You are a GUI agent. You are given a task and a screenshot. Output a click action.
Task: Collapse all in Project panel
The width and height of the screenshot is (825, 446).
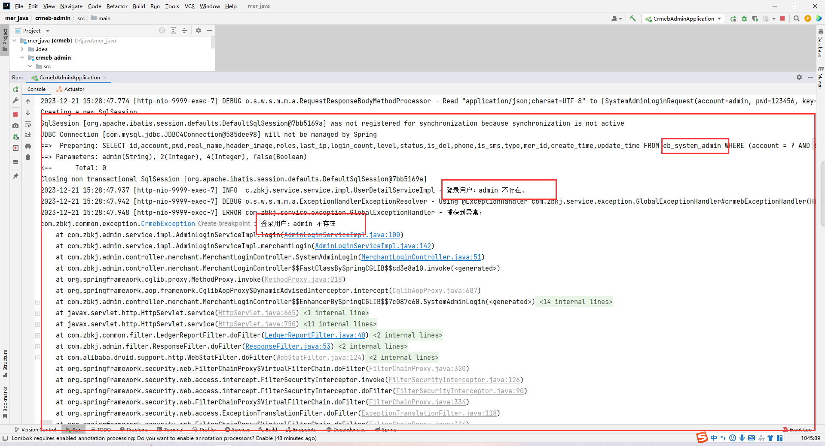[184, 30]
